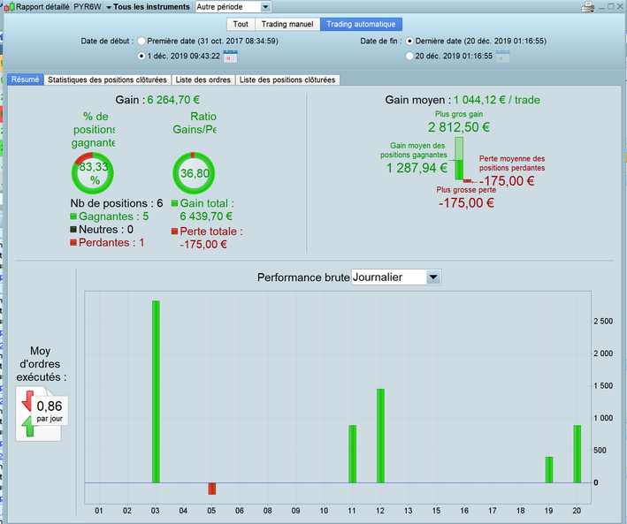Click the red loss bar for day 05

pos(212,489)
